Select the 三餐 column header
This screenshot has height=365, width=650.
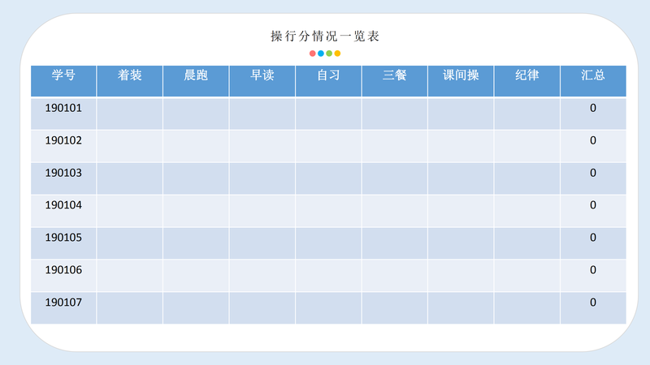point(395,80)
